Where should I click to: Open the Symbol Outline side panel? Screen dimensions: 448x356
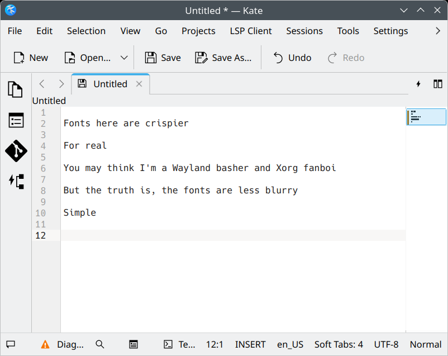16,120
